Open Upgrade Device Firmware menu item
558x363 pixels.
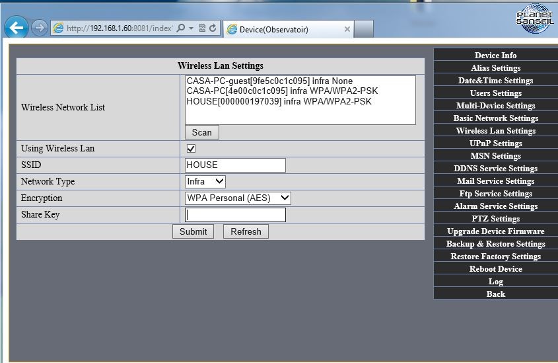click(x=496, y=231)
